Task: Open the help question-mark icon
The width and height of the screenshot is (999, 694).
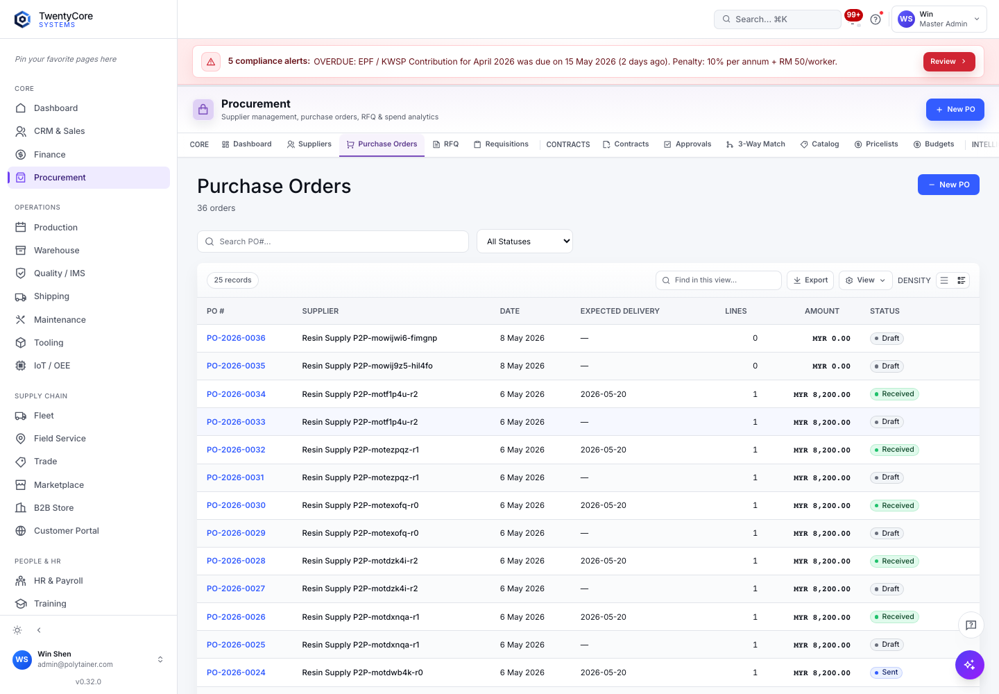Action: point(876,19)
